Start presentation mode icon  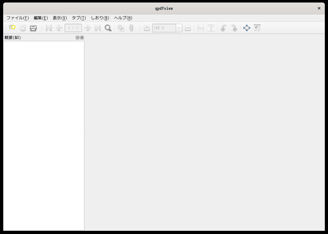[x=257, y=28]
